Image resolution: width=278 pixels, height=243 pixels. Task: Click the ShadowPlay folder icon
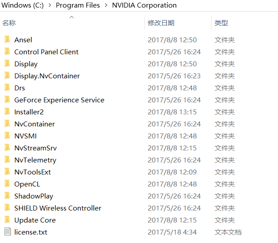tap(7, 196)
